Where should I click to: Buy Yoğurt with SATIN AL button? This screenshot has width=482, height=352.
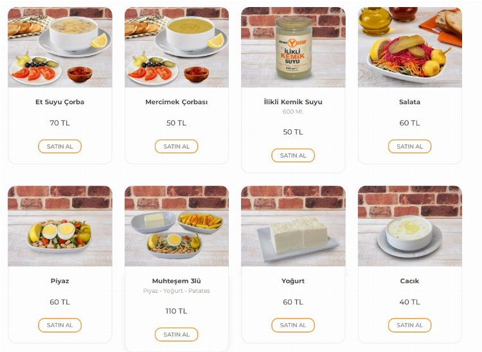pyautogui.click(x=293, y=325)
